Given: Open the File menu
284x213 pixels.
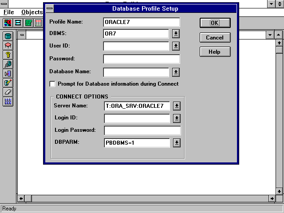Looking at the screenshot, I should click(x=9, y=12).
